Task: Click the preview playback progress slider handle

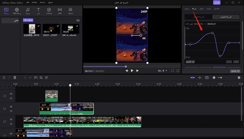Action: [x=126, y=67]
